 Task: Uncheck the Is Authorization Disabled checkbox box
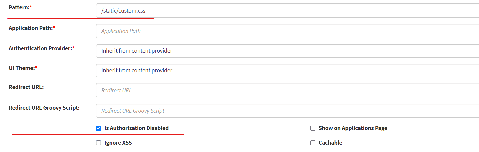click(99, 128)
